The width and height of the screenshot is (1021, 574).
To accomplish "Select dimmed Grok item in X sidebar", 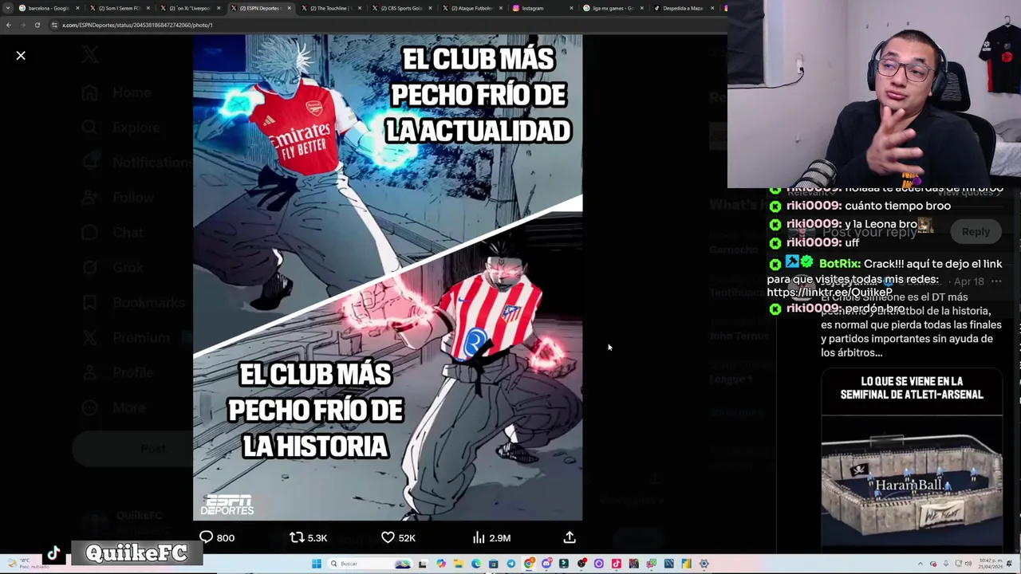I will [x=112, y=268].
